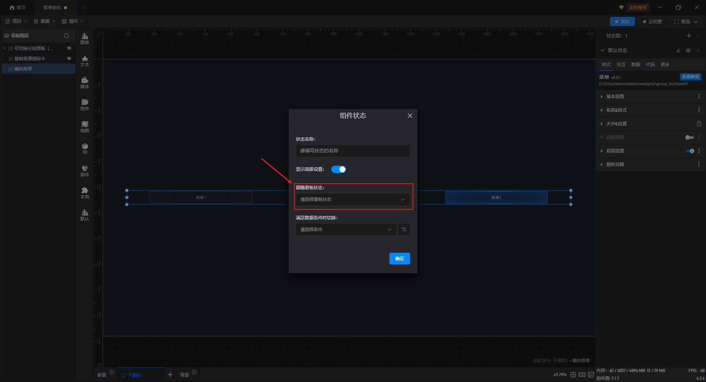The height and width of the screenshot is (382, 706).
Task: Open the 请选择看板状态 dropdown
Action: coord(352,199)
